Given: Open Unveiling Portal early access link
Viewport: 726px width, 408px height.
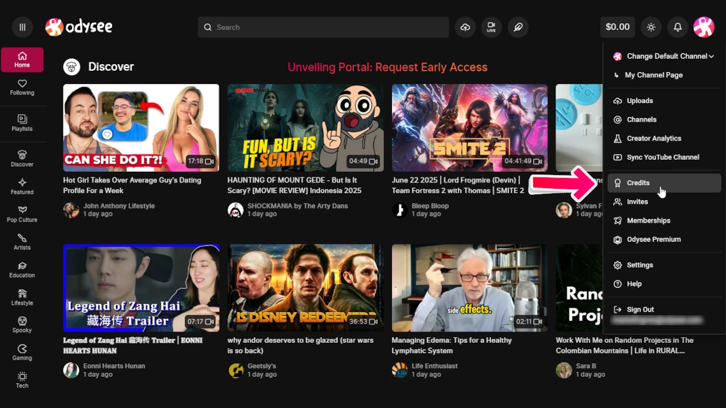Looking at the screenshot, I should click(x=387, y=67).
